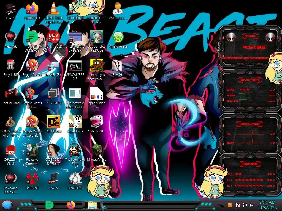The image size is (282, 211).
Task: Launch the Peggle Deluxe shortcut
Action: [32, 65]
